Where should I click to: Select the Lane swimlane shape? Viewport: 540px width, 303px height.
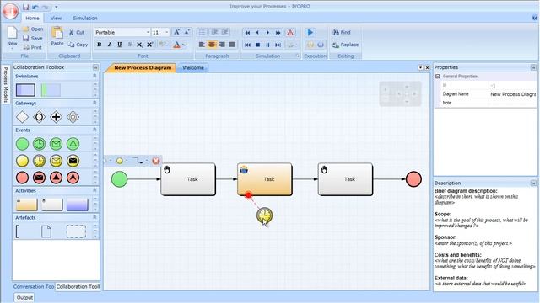(x=51, y=90)
